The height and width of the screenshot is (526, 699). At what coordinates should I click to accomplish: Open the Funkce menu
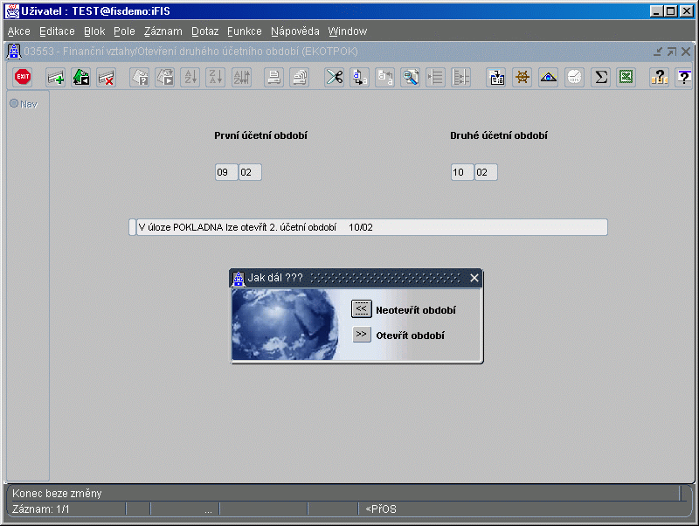tap(245, 31)
